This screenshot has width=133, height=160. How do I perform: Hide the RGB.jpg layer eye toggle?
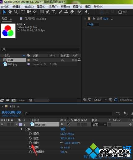point(2,124)
